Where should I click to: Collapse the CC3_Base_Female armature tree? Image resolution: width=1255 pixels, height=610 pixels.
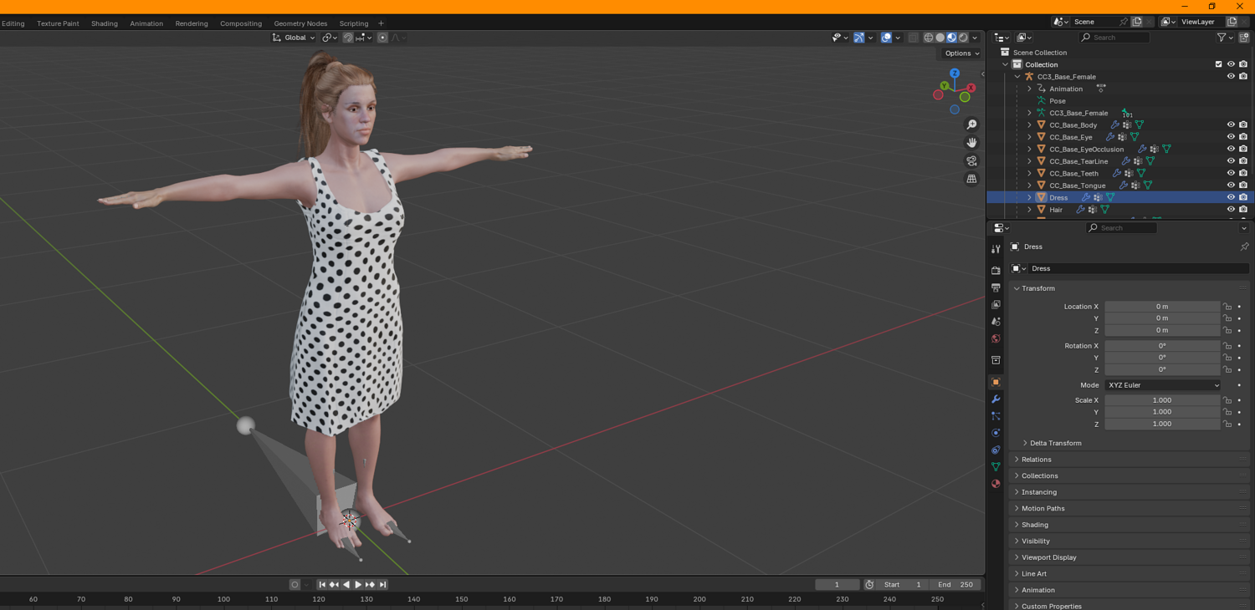coord(1017,77)
